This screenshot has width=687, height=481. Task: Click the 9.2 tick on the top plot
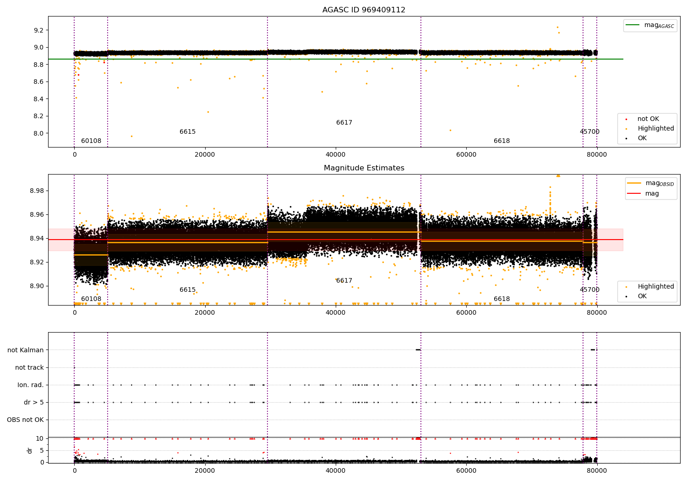pos(38,30)
